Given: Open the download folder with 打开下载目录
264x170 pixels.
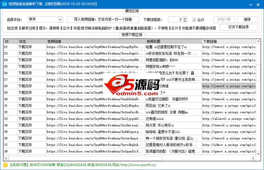Looking at the screenshot, I should (x=239, y=27).
